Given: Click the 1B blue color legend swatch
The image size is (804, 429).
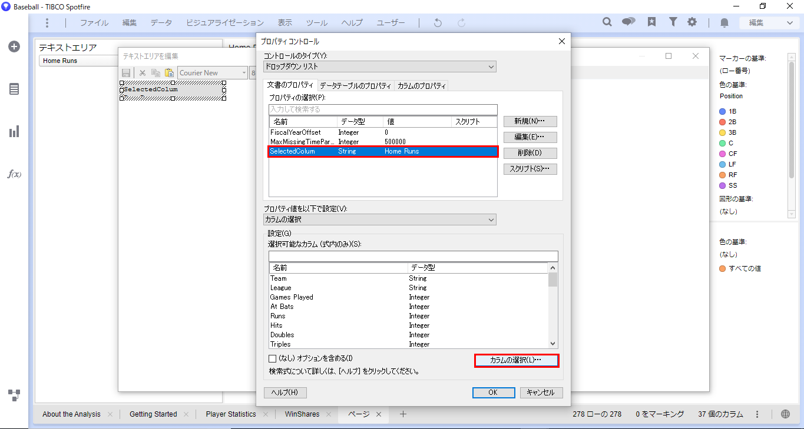Looking at the screenshot, I should [723, 111].
